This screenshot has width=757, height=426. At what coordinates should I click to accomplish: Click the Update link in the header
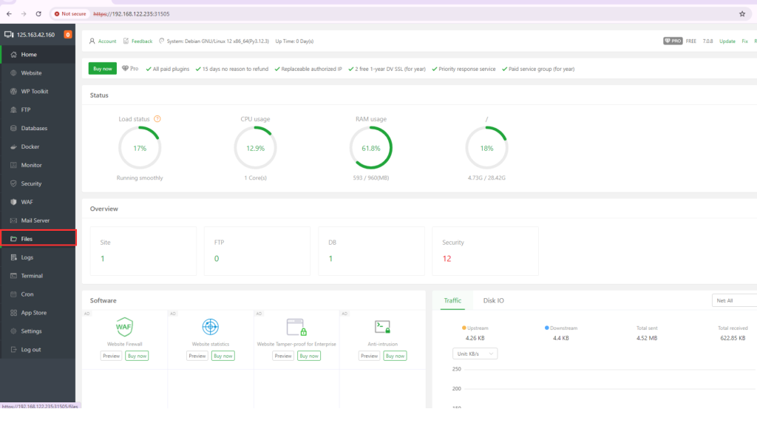click(x=727, y=41)
